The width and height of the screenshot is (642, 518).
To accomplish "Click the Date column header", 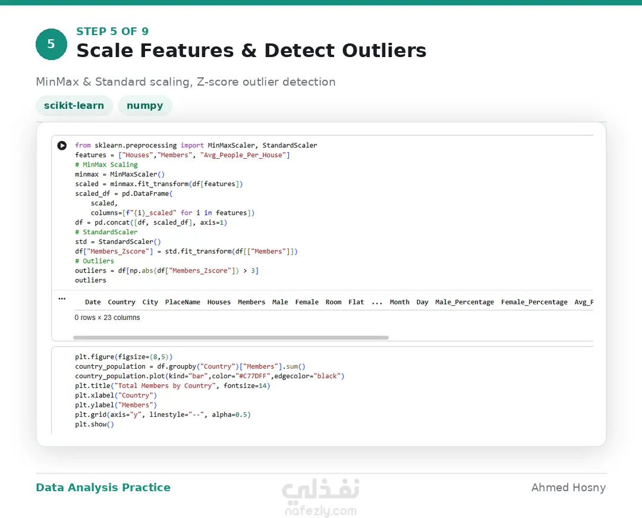I will (93, 302).
